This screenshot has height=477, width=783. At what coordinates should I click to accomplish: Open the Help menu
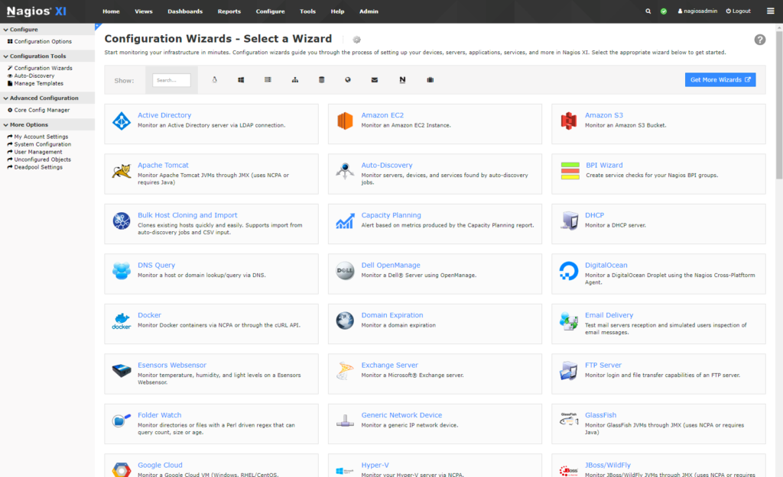pyautogui.click(x=337, y=11)
